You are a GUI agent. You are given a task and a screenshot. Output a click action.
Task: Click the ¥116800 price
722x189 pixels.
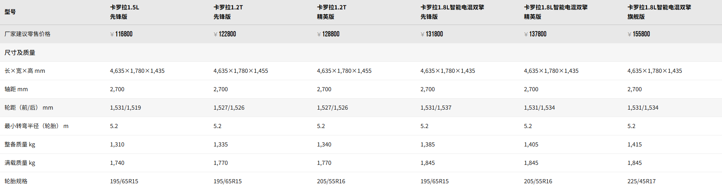[122, 34]
